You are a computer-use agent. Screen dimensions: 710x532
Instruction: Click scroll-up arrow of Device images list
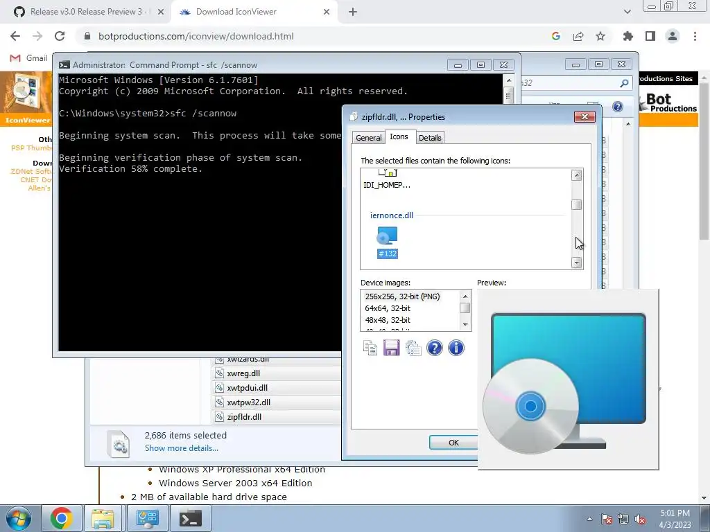coord(465,296)
